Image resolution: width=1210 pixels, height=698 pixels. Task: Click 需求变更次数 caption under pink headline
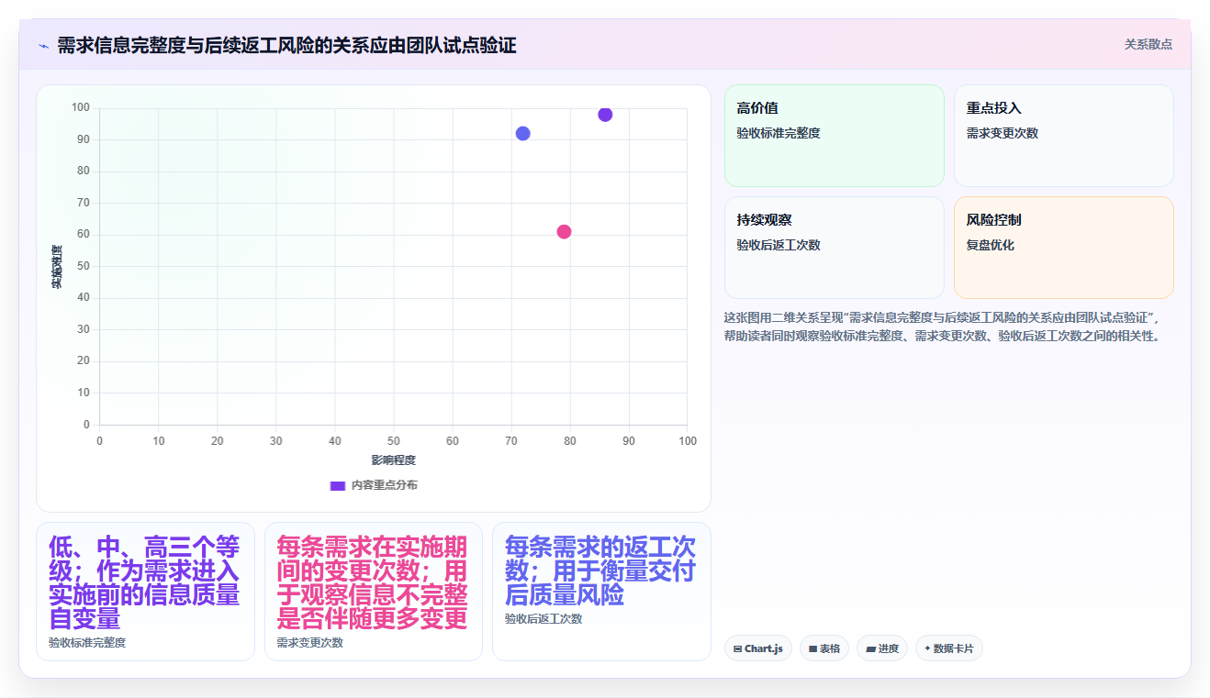tap(309, 643)
